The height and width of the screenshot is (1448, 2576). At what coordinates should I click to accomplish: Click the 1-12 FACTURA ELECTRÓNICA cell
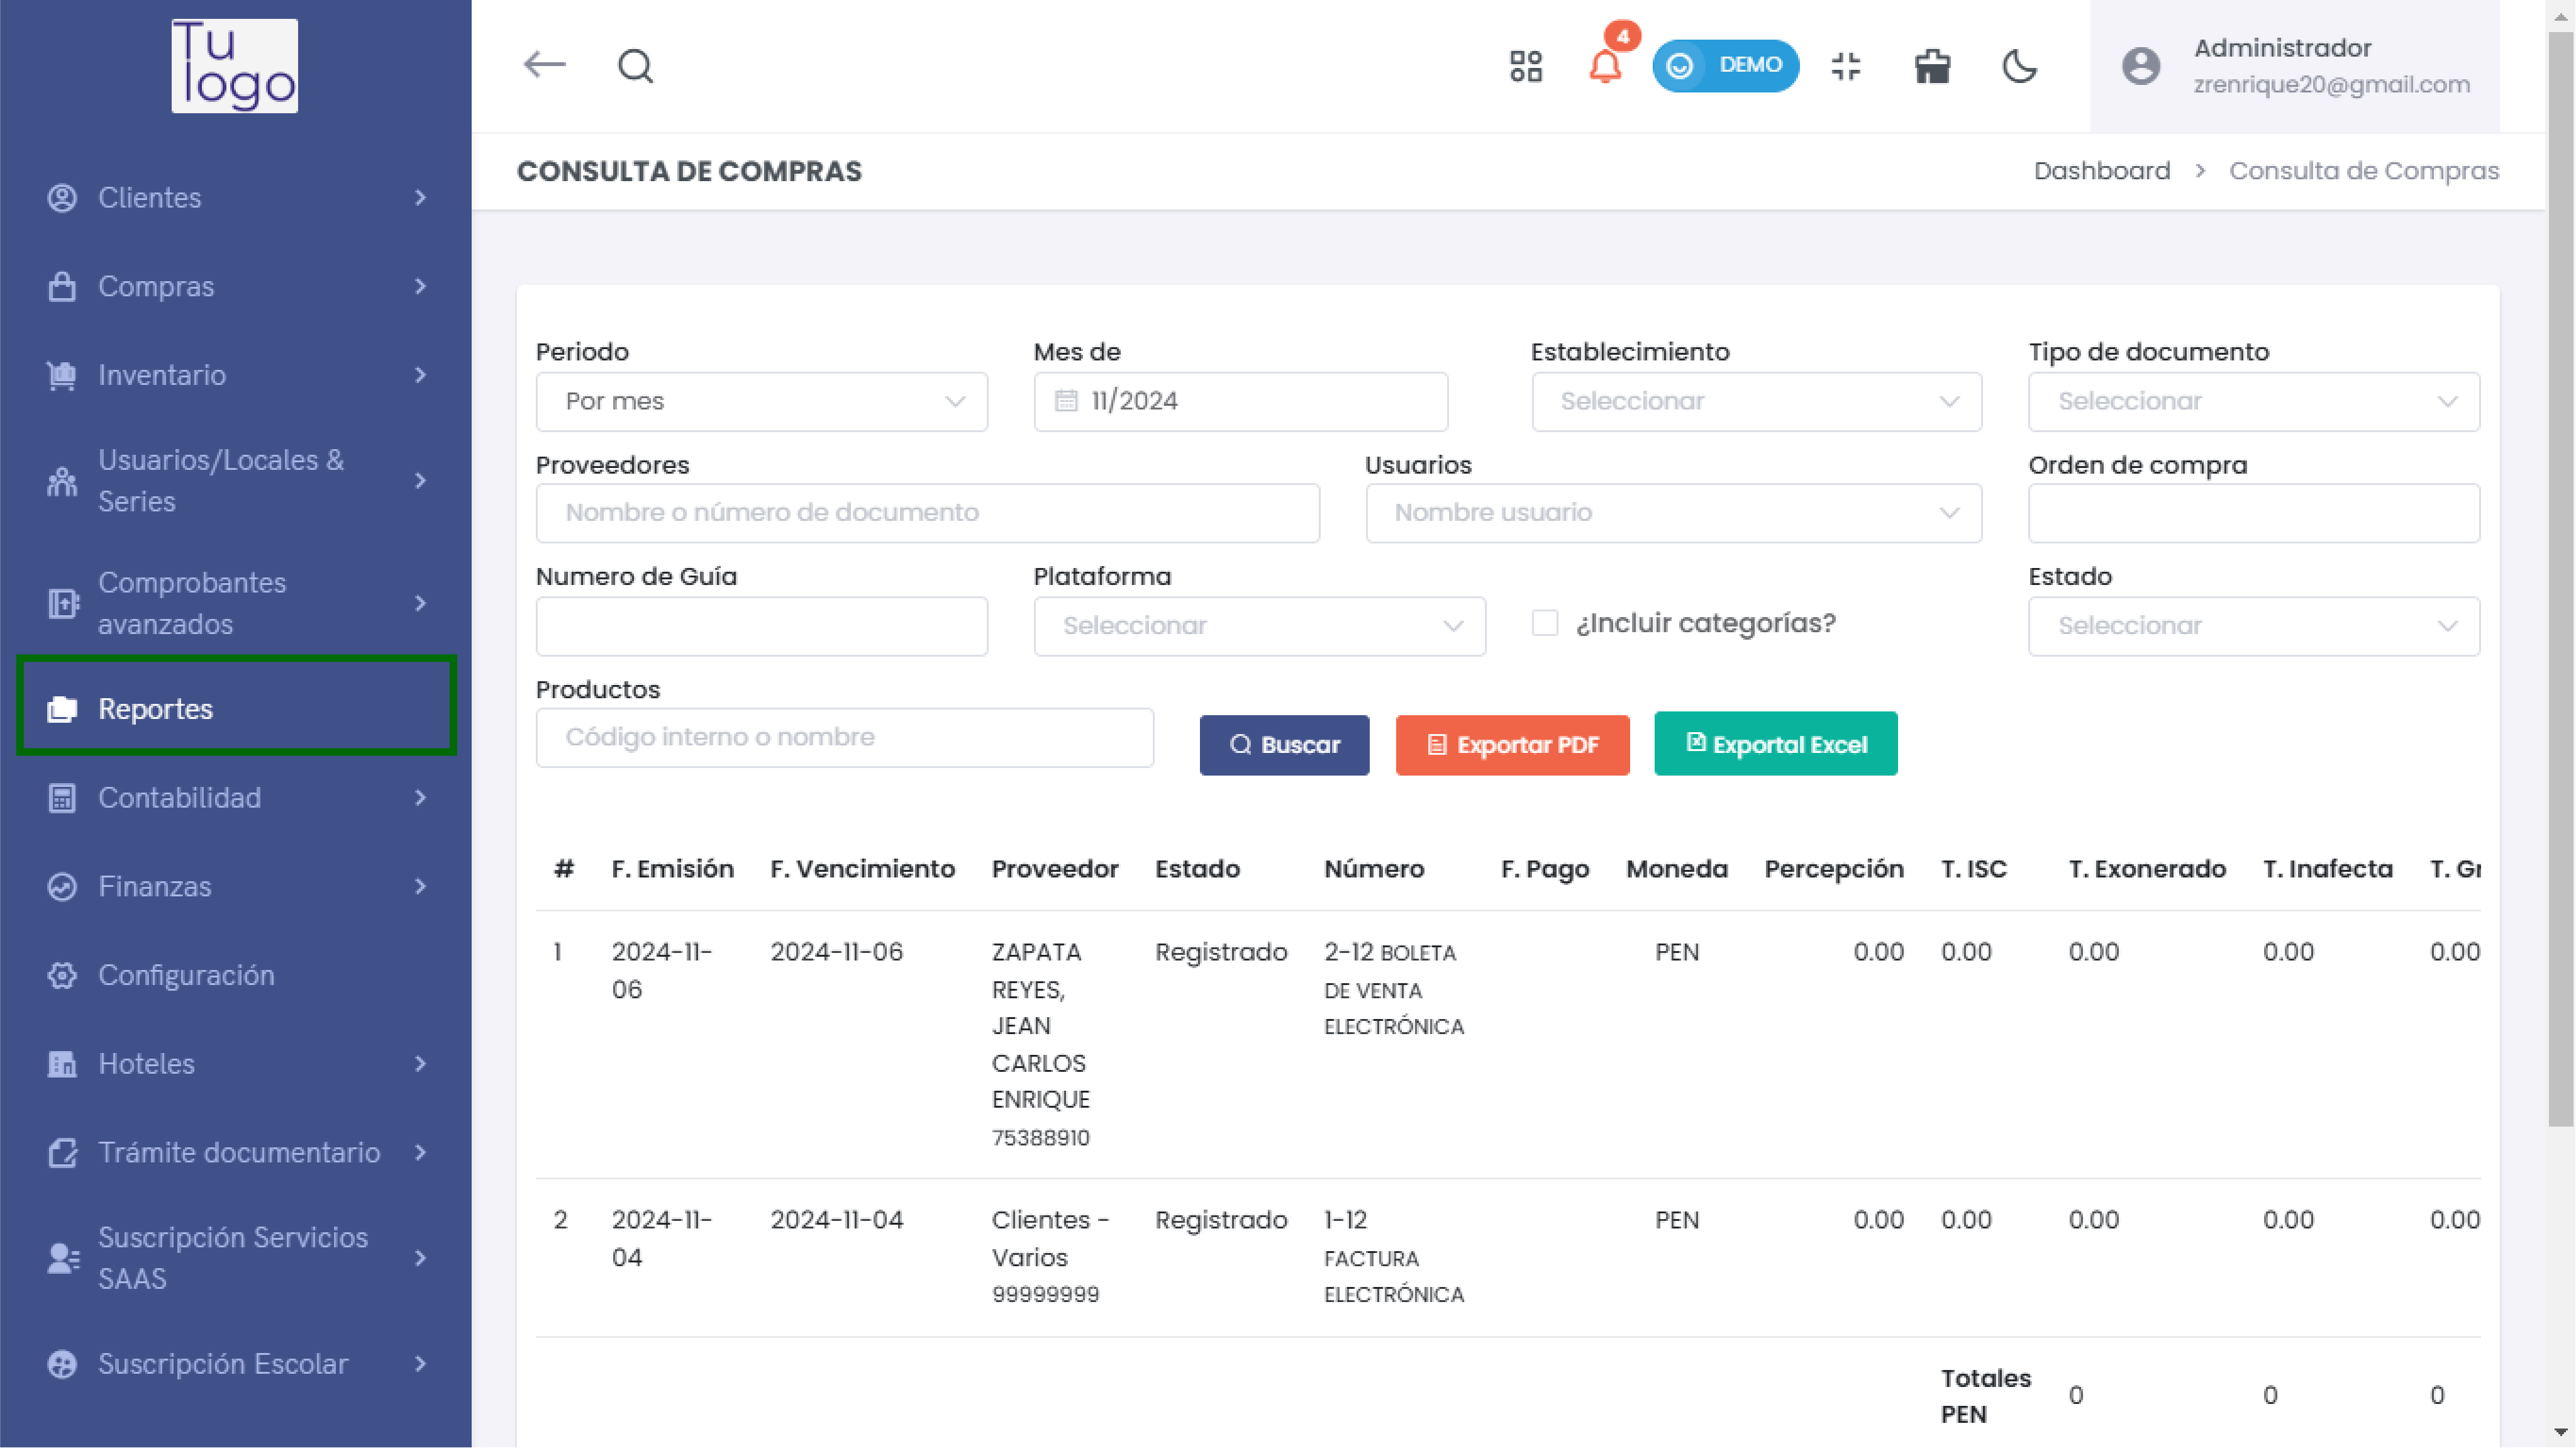coord(1393,1257)
